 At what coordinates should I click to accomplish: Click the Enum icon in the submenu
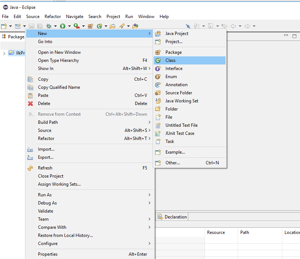158,77
